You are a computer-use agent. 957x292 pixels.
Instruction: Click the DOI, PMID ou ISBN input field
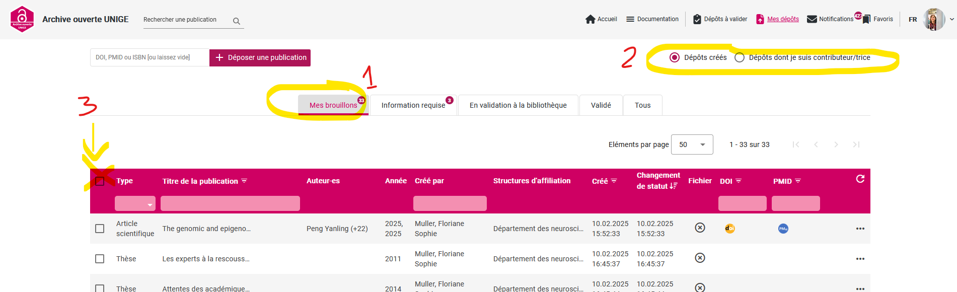pos(149,57)
